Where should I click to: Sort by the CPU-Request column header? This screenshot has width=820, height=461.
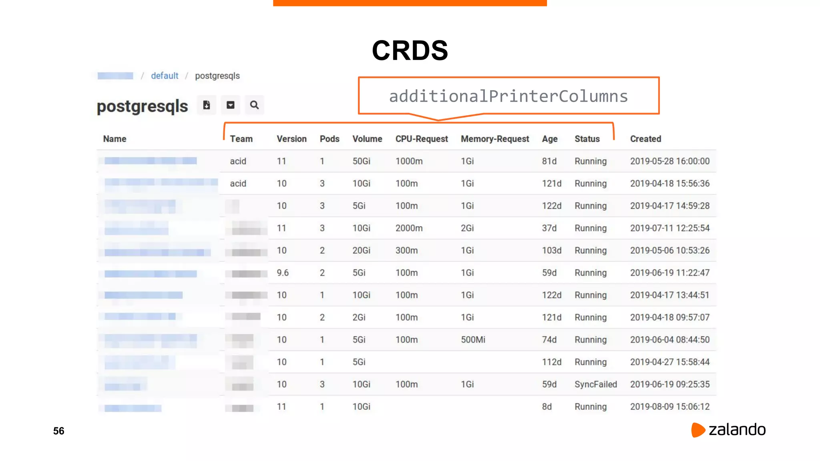(422, 139)
